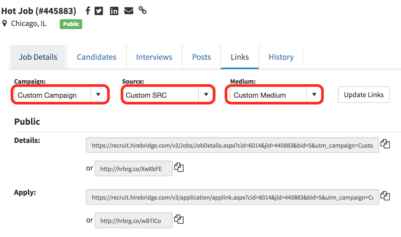Share the job on LinkedIn
Screen dimensions: 401x237
point(114,11)
